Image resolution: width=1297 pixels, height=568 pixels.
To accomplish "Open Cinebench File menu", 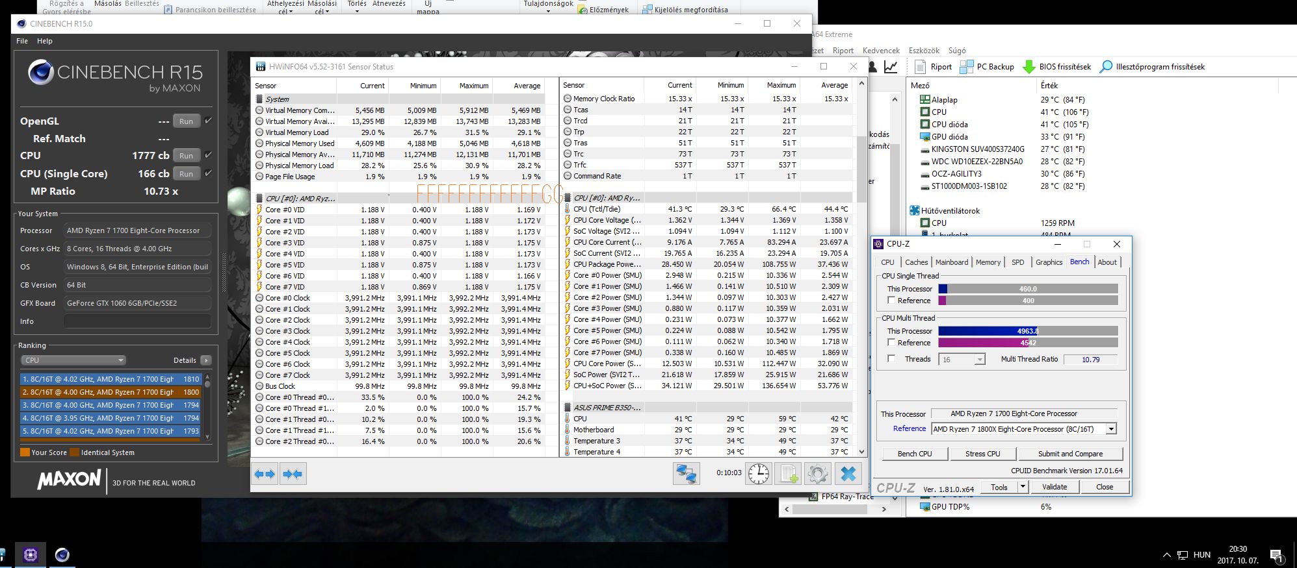I will pos(22,41).
